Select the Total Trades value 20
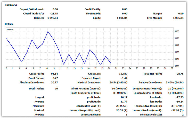Image resolution: width=188 pixels, height=118 pixels. pos(56,88)
